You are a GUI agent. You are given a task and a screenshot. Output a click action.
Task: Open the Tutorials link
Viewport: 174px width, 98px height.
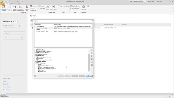tap(6, 84)
